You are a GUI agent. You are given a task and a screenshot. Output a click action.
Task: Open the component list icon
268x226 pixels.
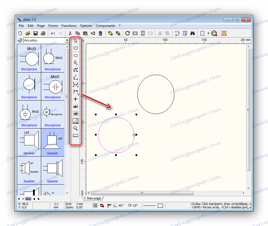point(185,33)
